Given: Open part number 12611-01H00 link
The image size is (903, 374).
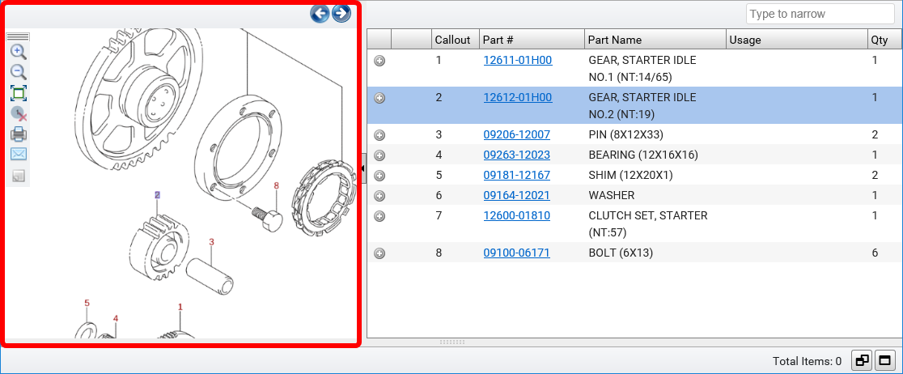Looking at the screenshot, I should (x=517, y=61).
